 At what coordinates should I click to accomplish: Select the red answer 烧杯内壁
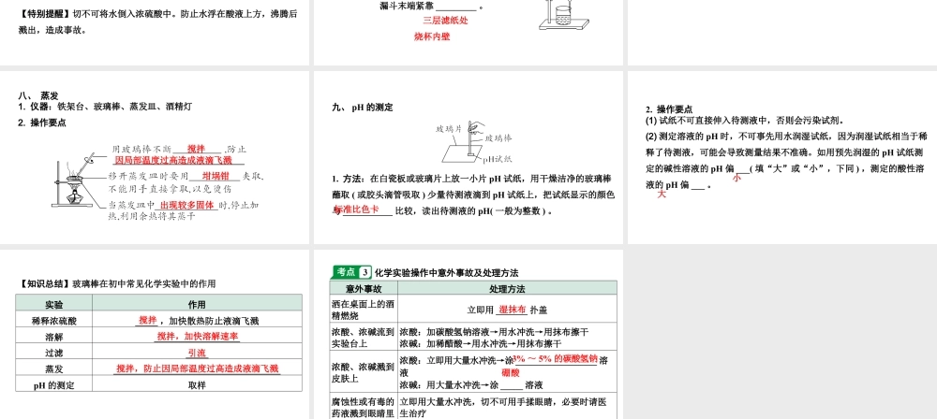coord(432,37)
